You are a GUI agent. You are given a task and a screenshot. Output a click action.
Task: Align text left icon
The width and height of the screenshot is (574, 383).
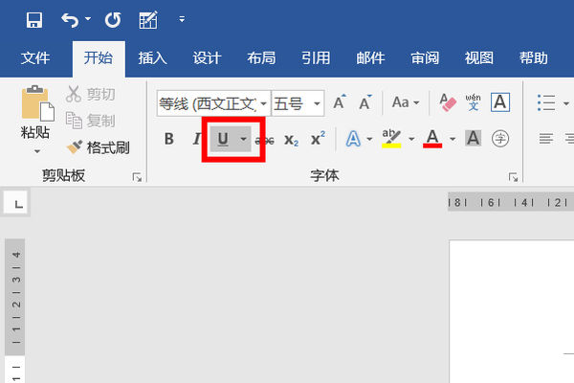546,139
